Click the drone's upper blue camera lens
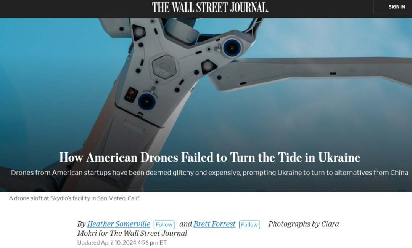Screen dimensions: 412x248 (x=232, y=48)
